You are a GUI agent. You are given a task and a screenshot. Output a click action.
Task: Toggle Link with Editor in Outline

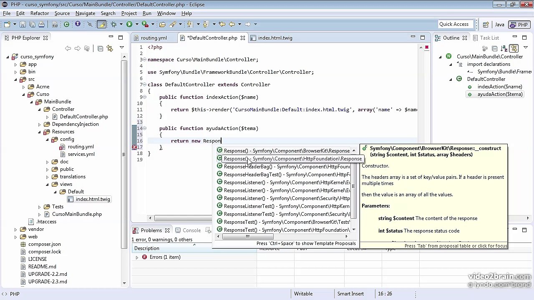[514, 48]
